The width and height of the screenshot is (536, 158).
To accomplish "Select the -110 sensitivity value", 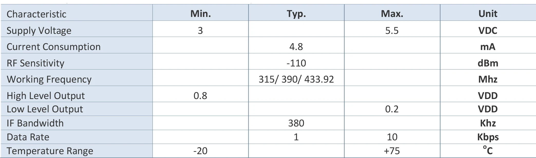I will point(296,63).
